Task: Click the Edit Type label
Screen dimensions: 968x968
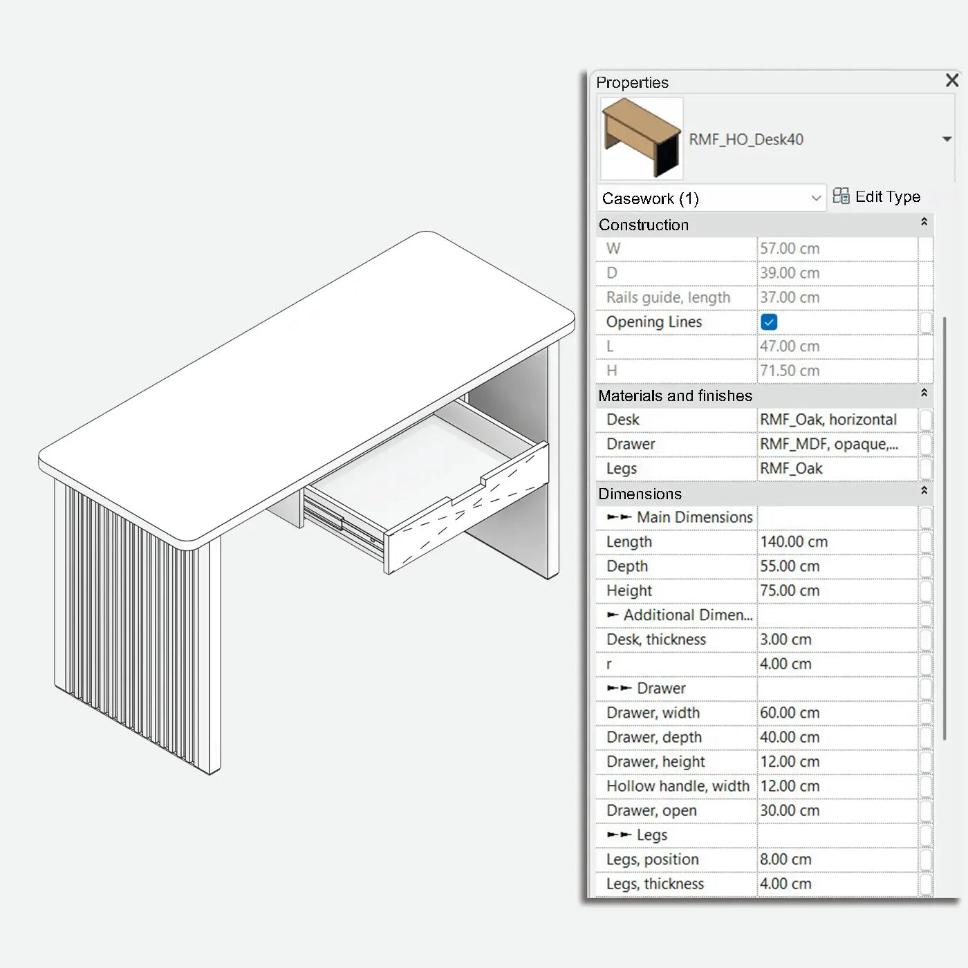Action: (888, 196)
